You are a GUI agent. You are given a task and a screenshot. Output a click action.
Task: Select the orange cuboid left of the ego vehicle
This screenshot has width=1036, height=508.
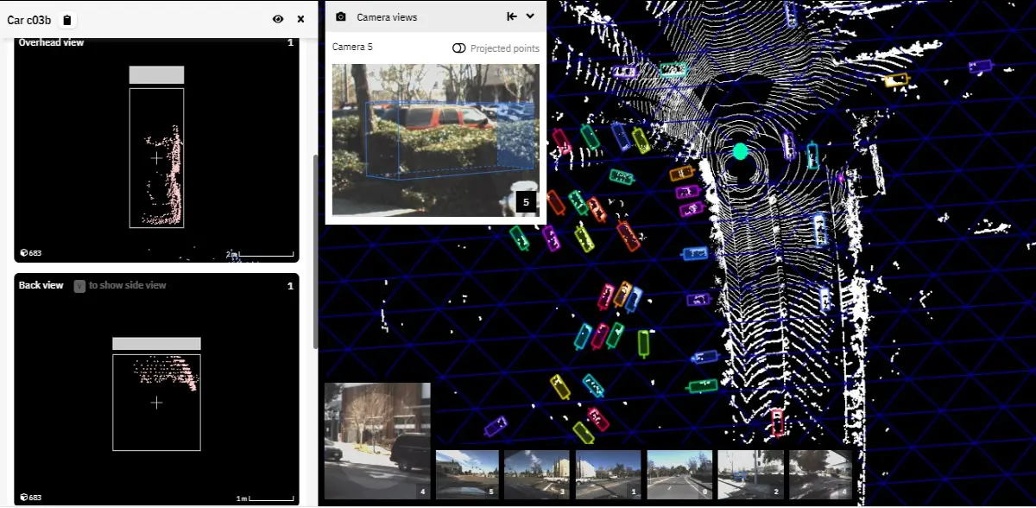click(681, 173)
